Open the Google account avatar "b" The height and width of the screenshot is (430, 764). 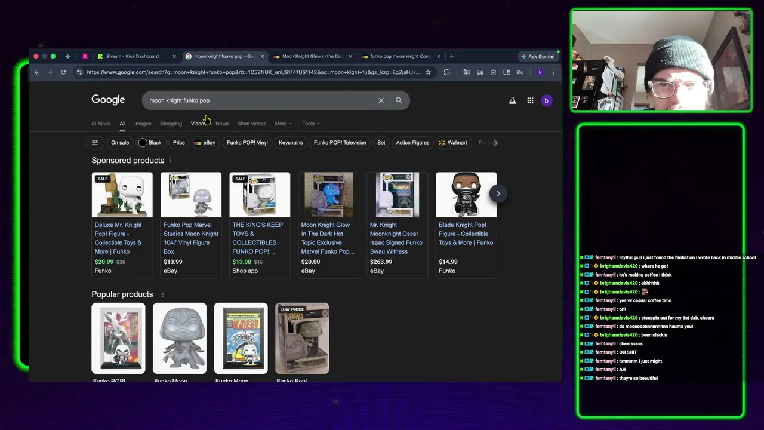546,100
